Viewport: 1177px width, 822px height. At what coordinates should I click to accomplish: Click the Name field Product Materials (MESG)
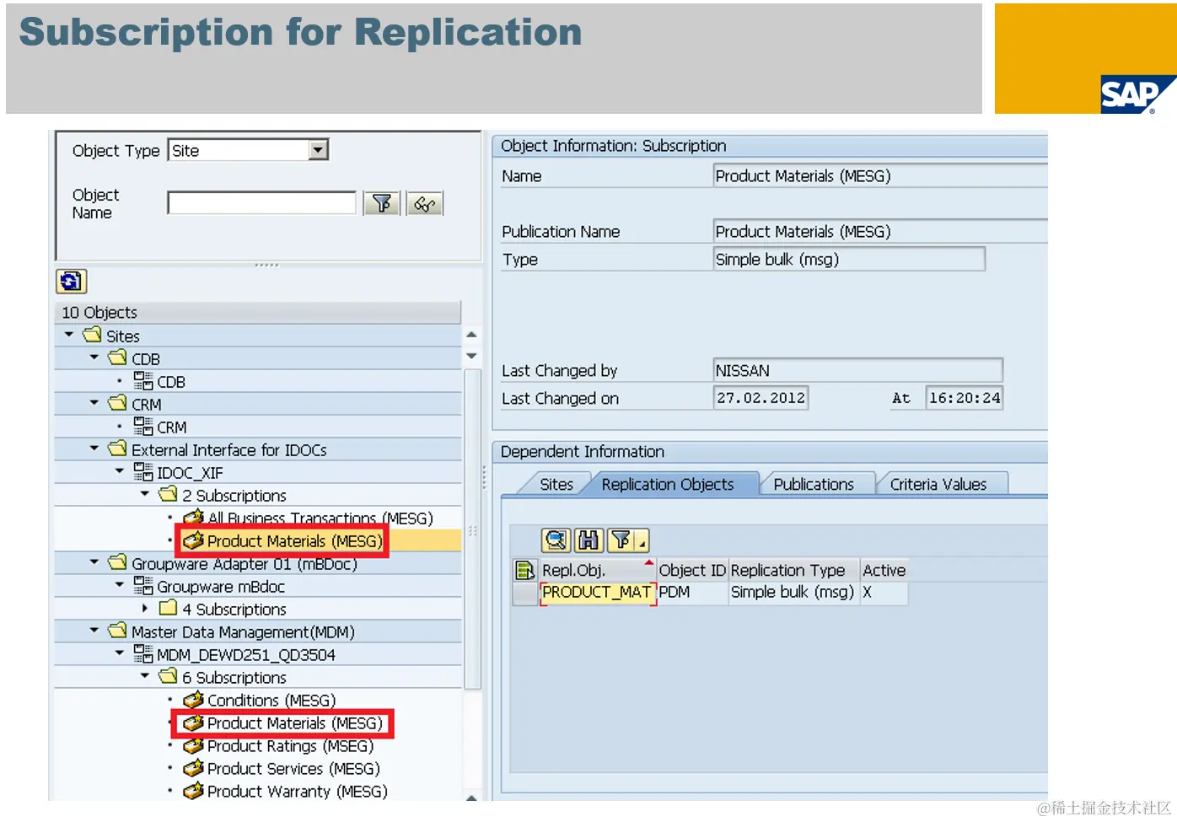coord(880,175)
